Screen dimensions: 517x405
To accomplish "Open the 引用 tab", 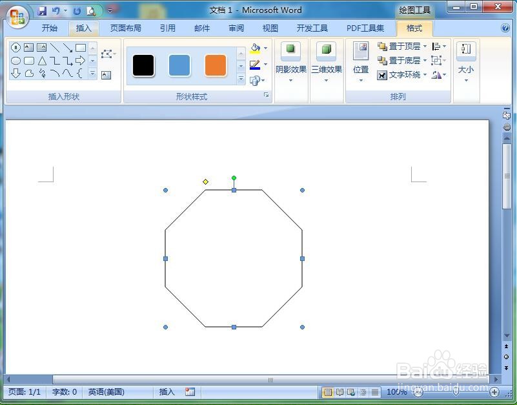I will (168, 28).
